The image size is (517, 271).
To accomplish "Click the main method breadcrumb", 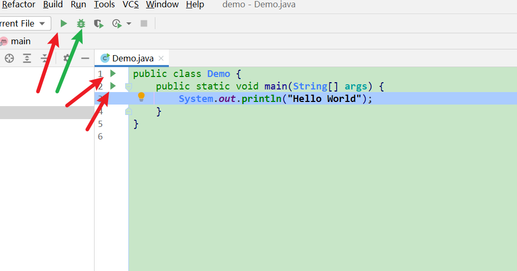I will pos(20,41).
